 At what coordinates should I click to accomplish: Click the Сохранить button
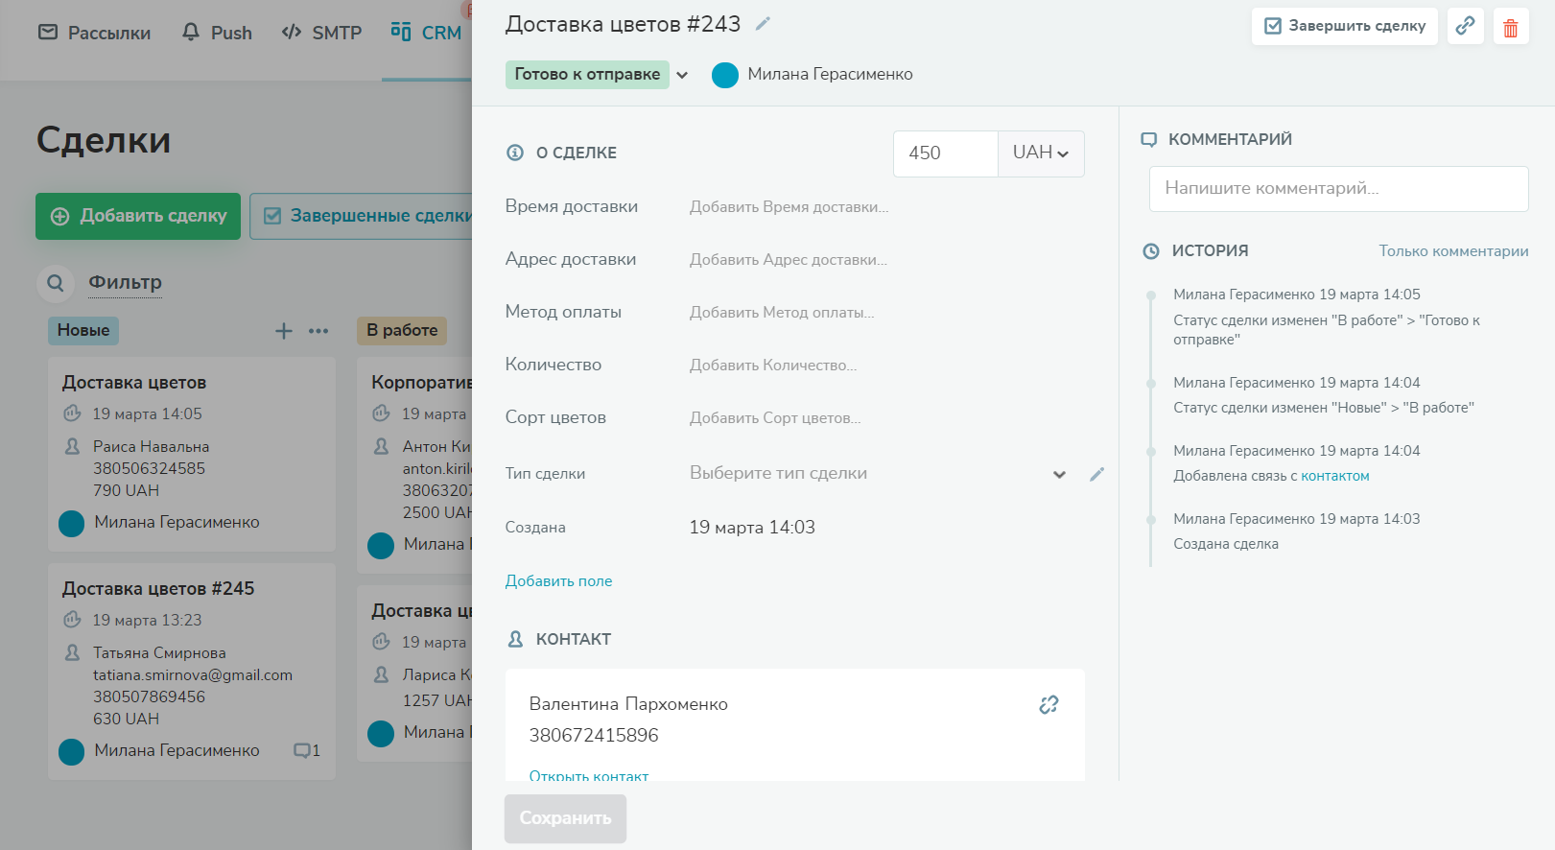tap(565, 818)
